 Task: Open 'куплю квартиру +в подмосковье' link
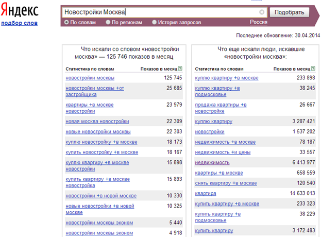tap(217, 91)
